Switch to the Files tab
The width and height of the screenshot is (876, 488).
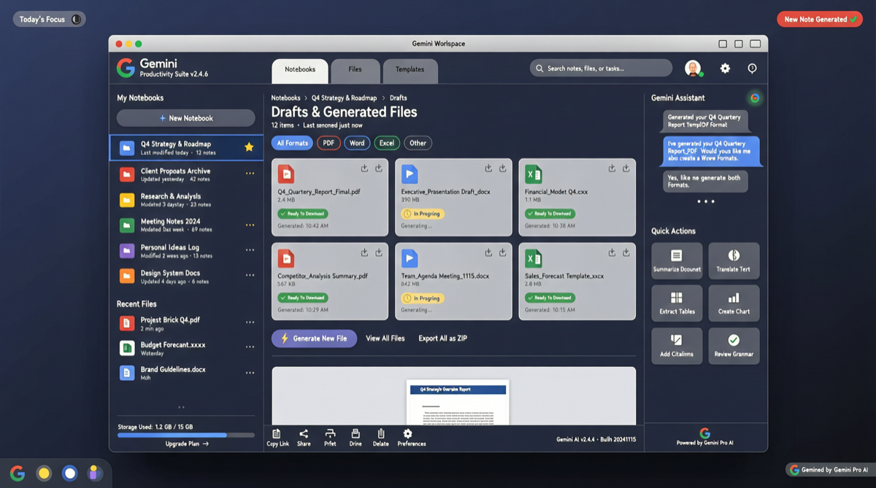point(355,71)
